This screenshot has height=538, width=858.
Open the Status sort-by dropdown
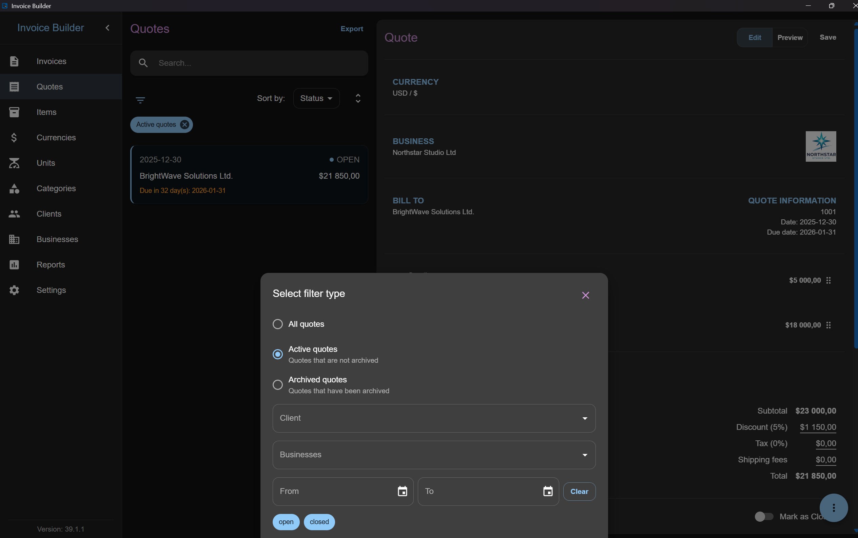(x=316, y=99)
